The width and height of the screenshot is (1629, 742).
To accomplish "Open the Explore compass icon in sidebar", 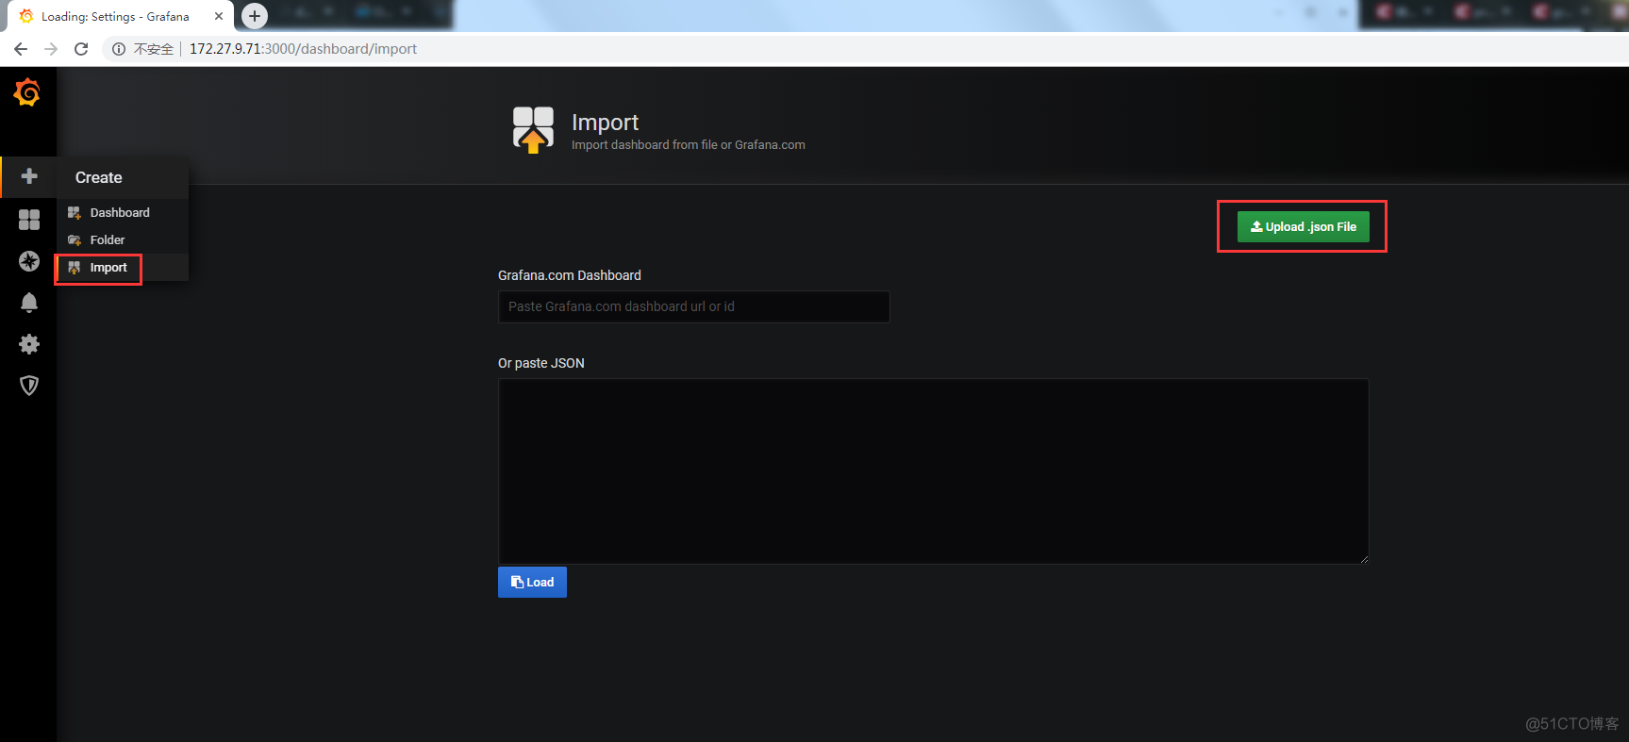I will pyautogui.click(x=29, y=261).
